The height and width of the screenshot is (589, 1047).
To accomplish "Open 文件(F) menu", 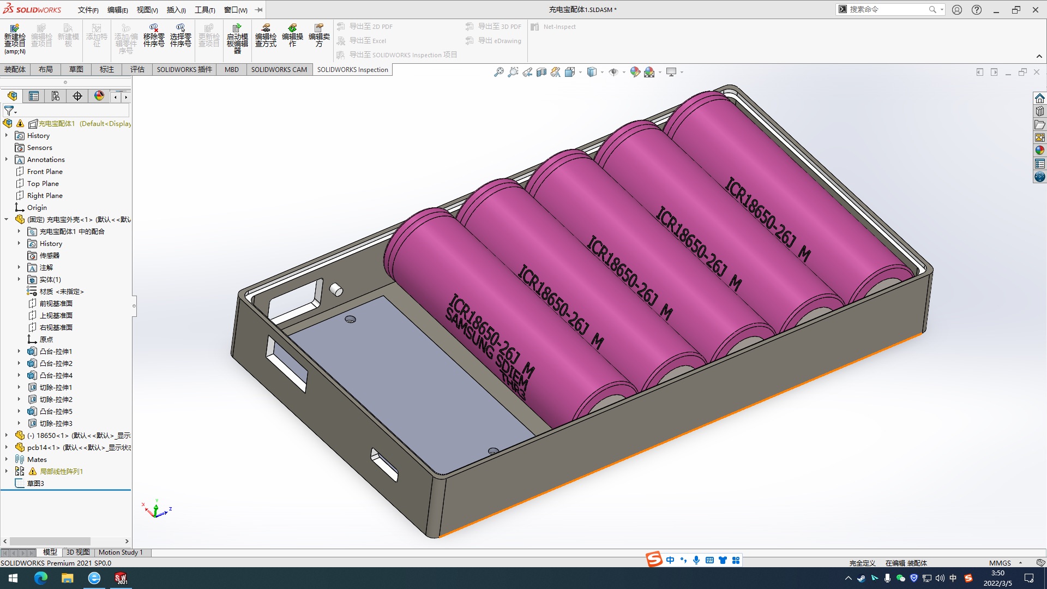I will [88, 10].
